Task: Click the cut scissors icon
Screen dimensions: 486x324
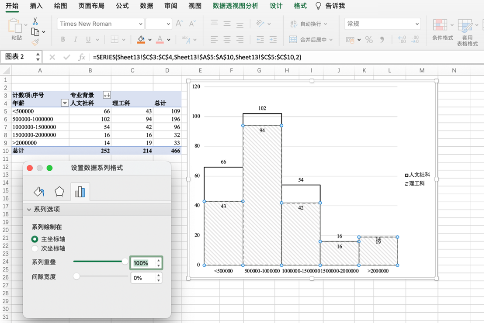Action: (35, 21)
